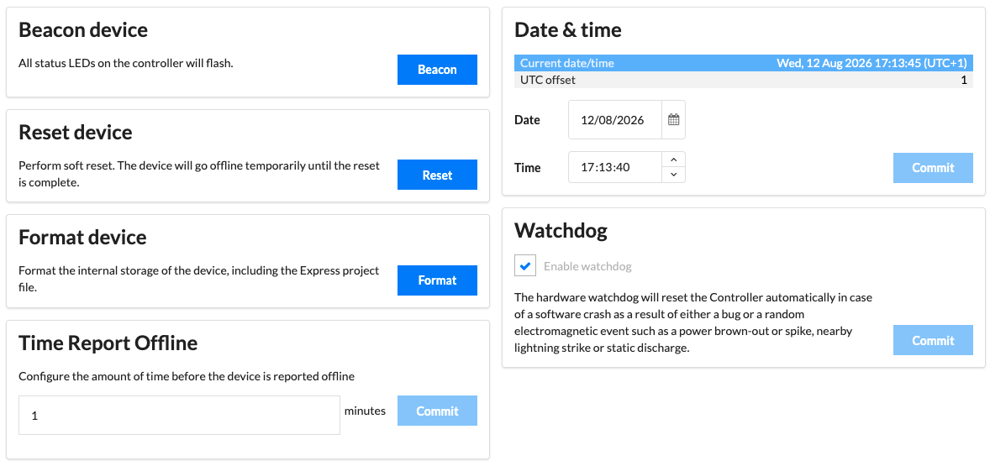Click the hardware watchdog description text
Screen dimensions: 990x466
694,322
